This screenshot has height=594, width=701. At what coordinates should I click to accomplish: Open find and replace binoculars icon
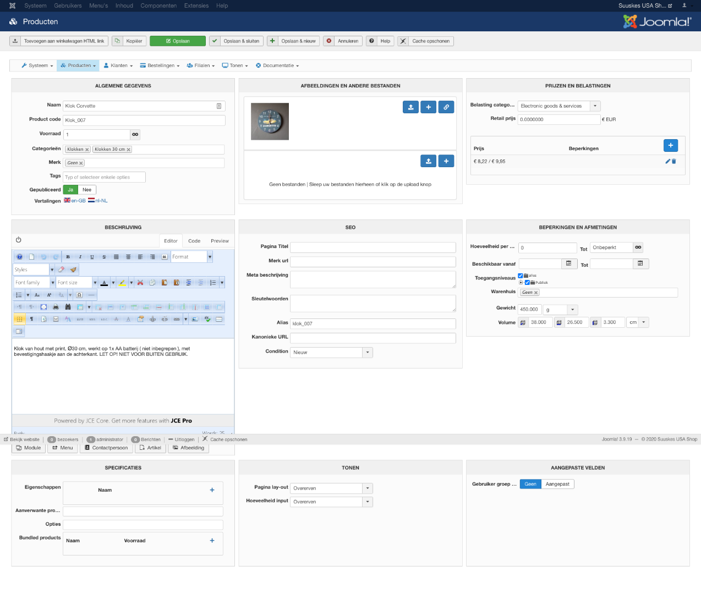68,307
